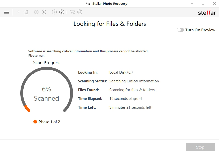This screenshot has width=219, height=153.
Task: Close the Stellar Photo Recovery window
Action: 214,4
